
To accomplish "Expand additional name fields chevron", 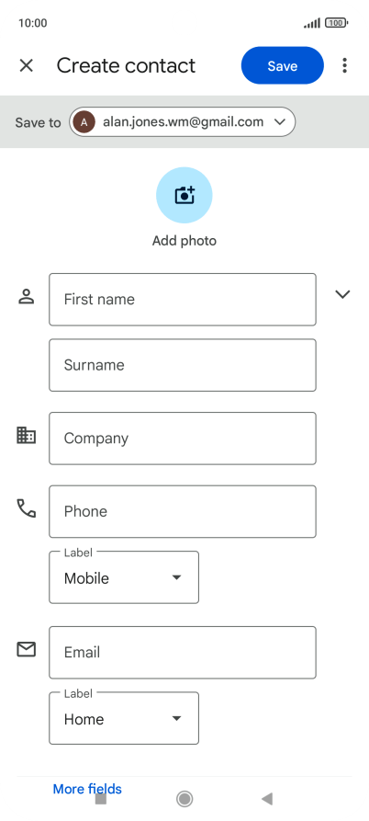I will point(342,294).
